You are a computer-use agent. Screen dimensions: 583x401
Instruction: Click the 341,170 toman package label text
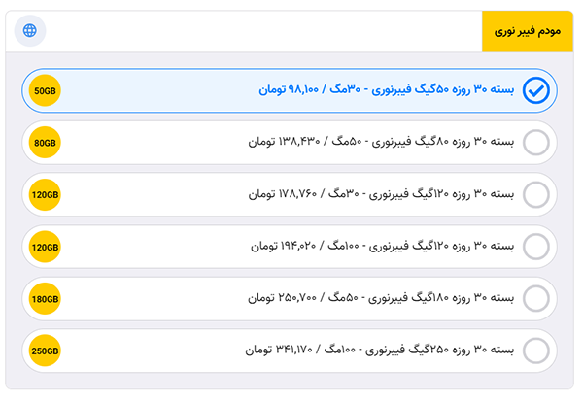click(380, 350)
